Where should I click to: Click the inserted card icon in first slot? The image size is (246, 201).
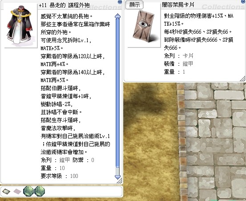tap(6, 191)
